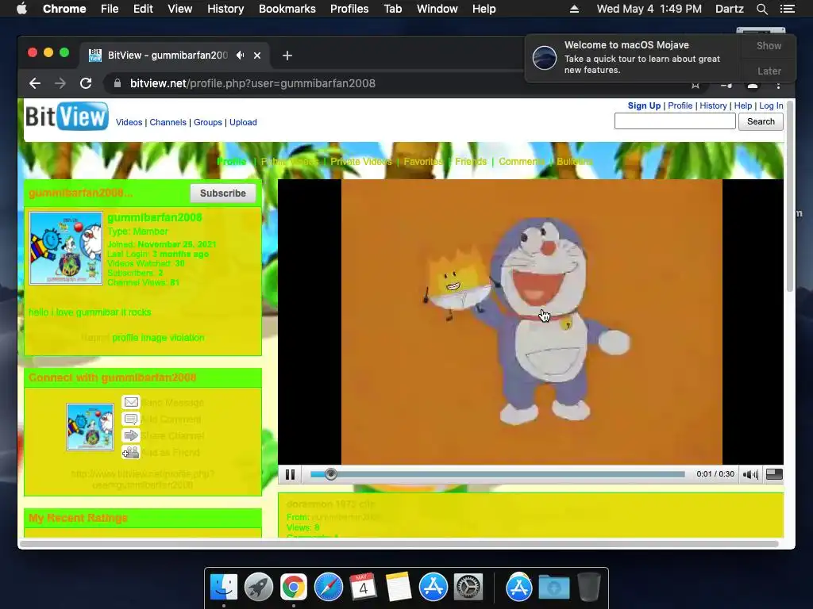
Task: Click the browser forward arrow
Action: tap(60, 83)
